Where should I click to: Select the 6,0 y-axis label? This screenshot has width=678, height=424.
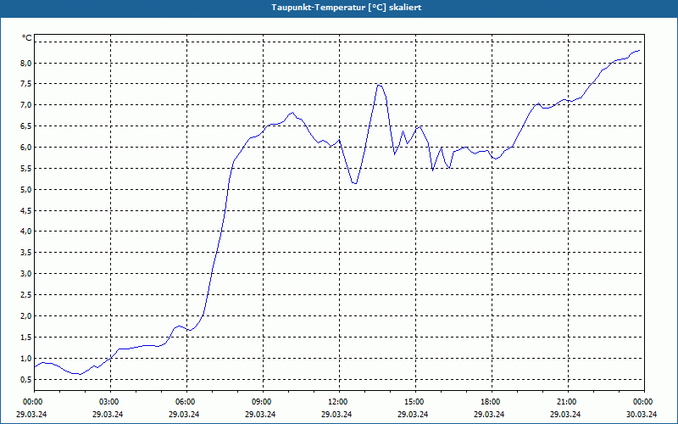26,147
